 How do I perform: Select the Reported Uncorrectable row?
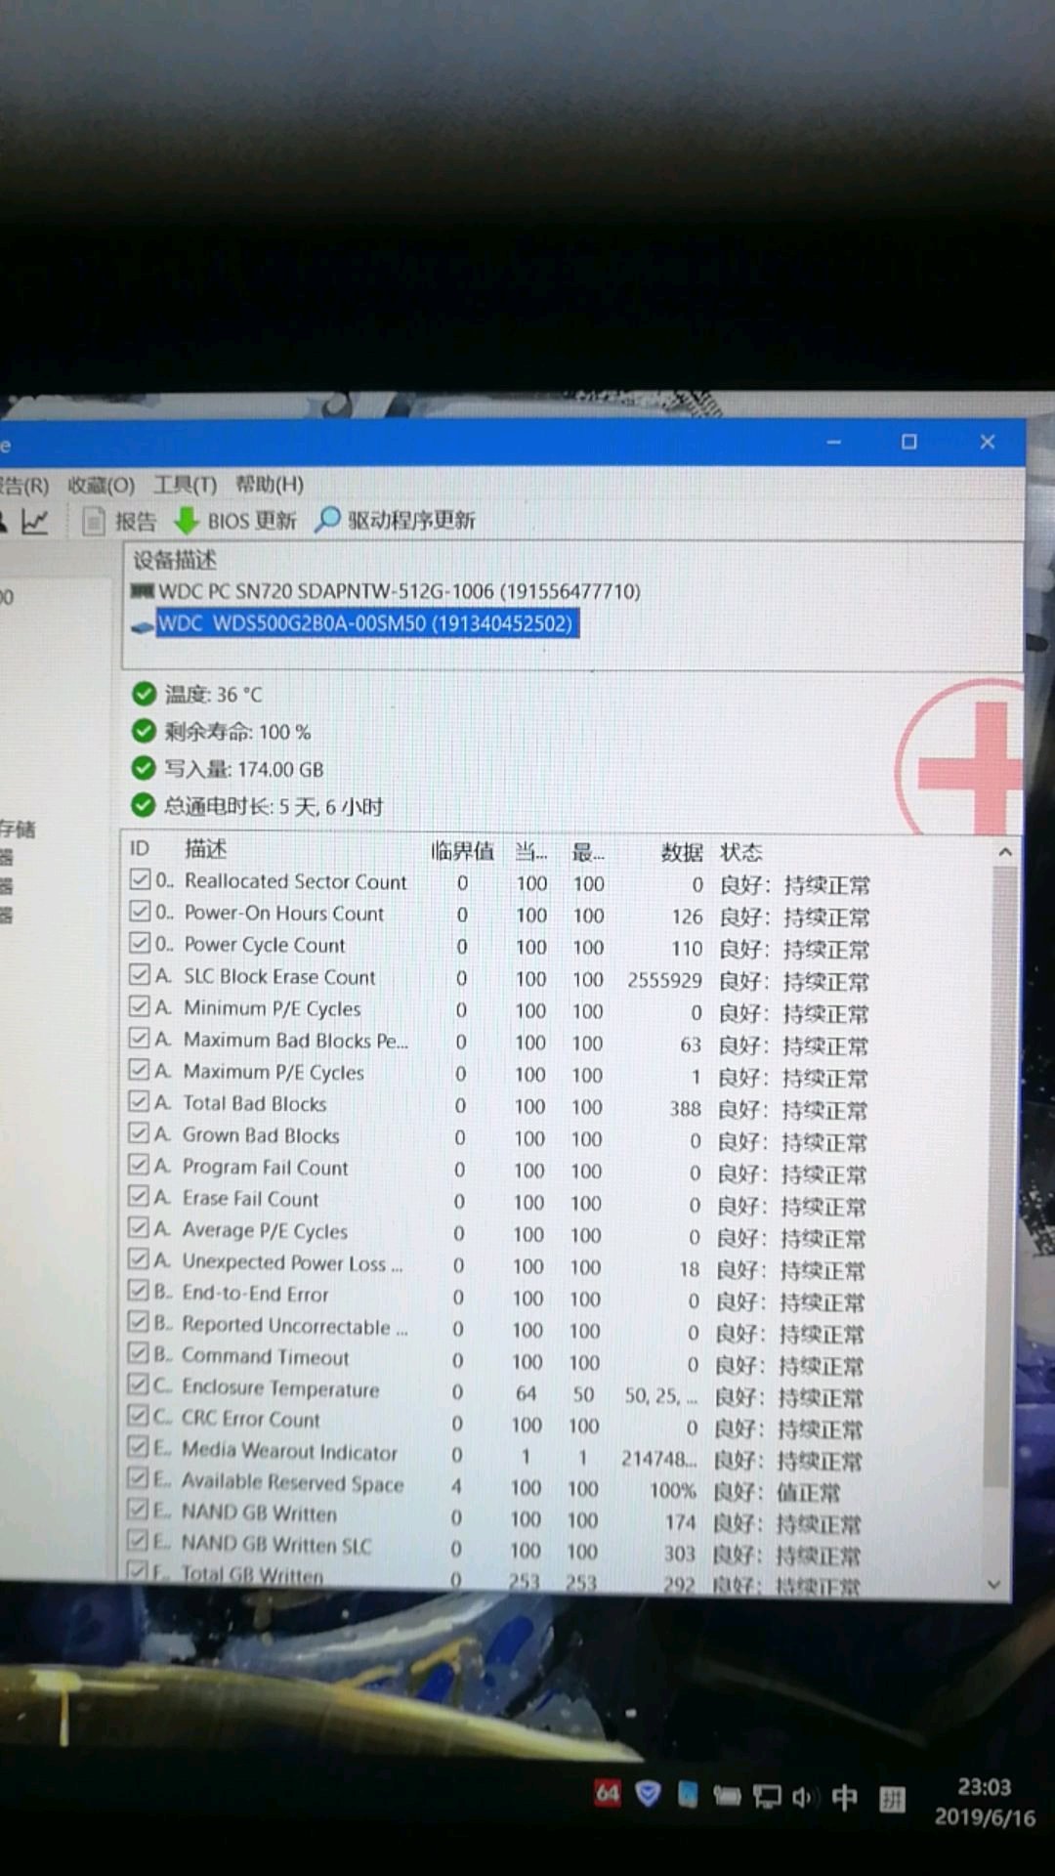498,1330
